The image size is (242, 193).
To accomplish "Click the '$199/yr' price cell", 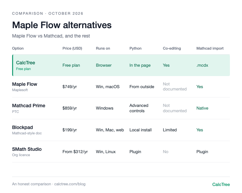I will click(x=70, y=130).
